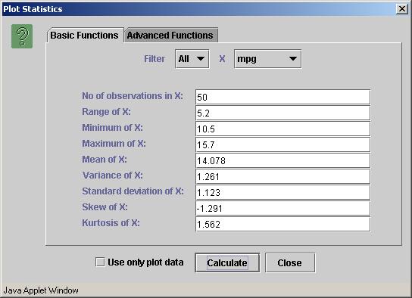This screenshot has height=298, width=412.
Task: Focus the Kurtosis of X field
Action: (x=283, y=224)
